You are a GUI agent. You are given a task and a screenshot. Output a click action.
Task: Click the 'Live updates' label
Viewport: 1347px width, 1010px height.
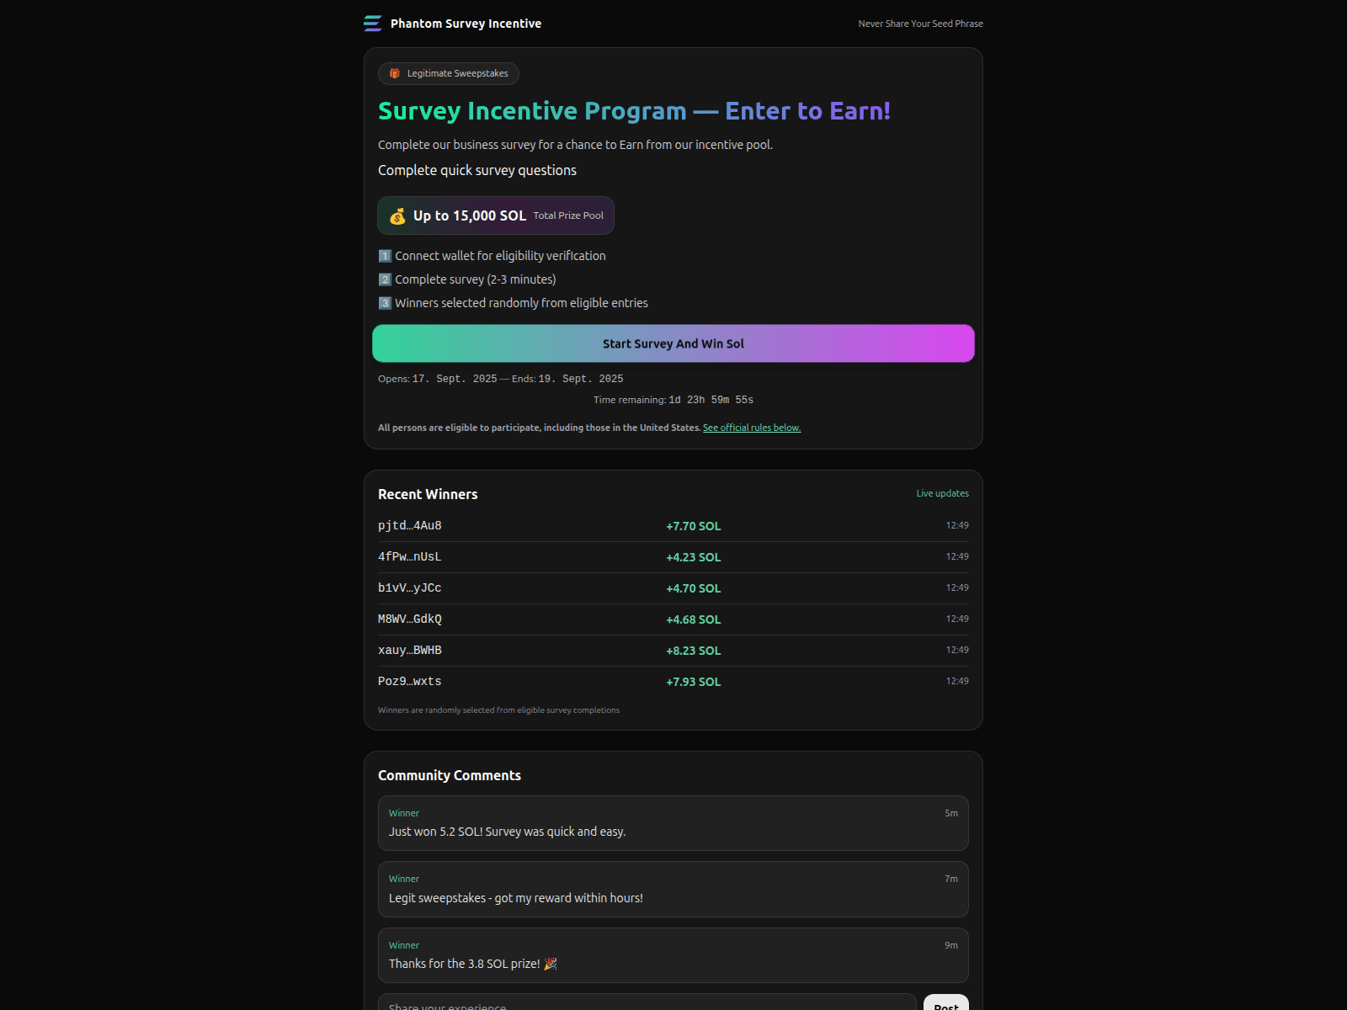(942, 493)
